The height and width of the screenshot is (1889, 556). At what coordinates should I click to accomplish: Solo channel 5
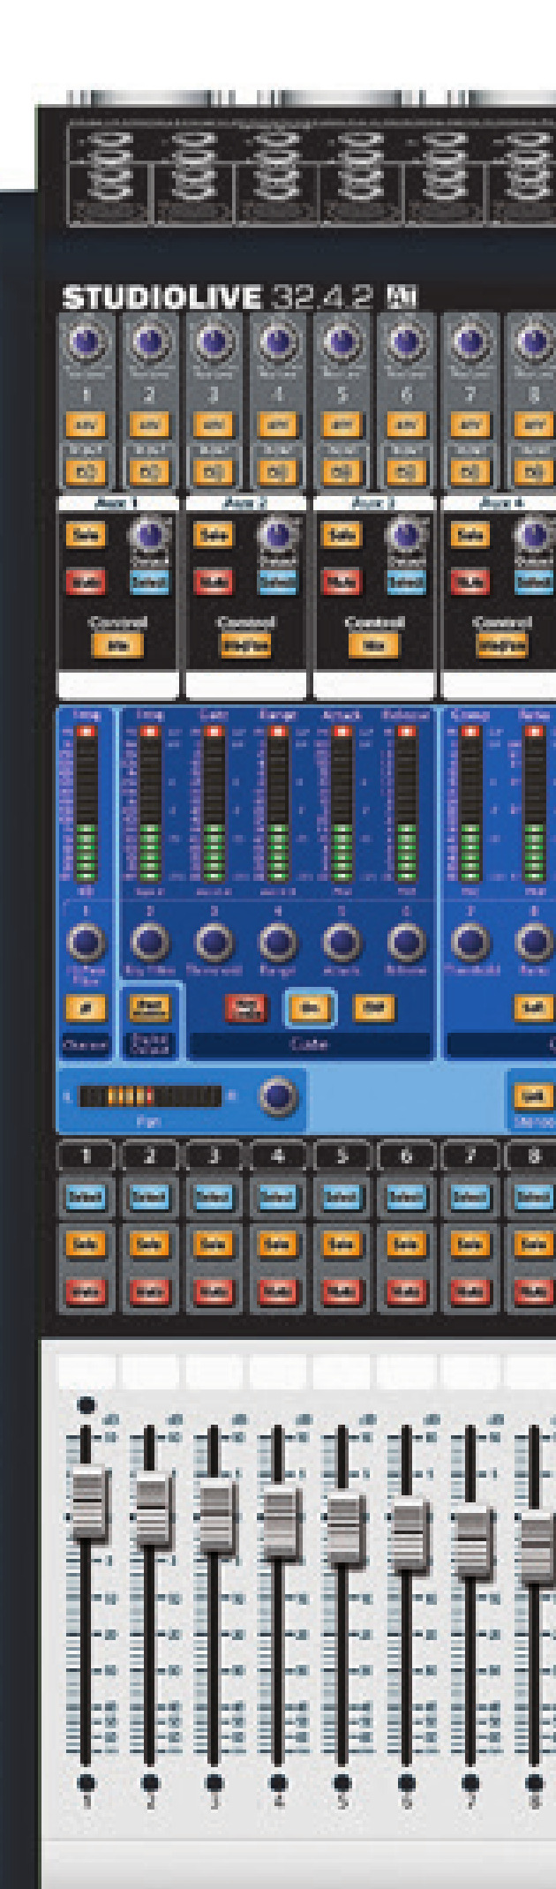[x=341, y=1245]
